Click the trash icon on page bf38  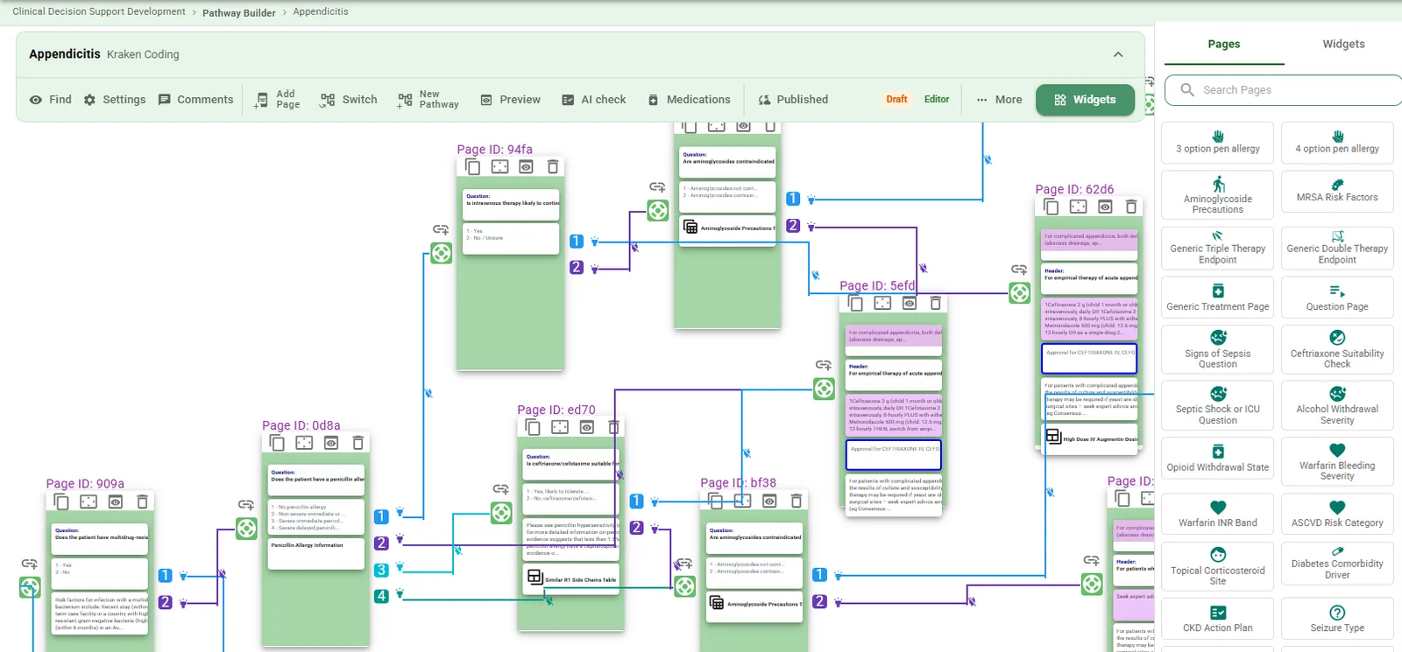(x=797, y=501)
